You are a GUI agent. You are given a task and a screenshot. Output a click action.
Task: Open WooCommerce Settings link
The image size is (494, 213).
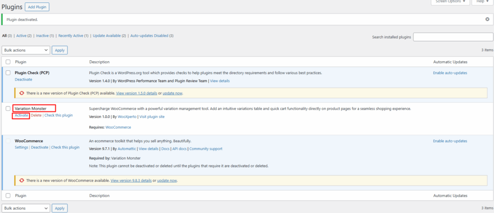(x=21, y=147)
